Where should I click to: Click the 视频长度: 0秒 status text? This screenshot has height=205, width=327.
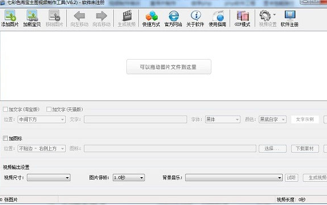point(291,200)
